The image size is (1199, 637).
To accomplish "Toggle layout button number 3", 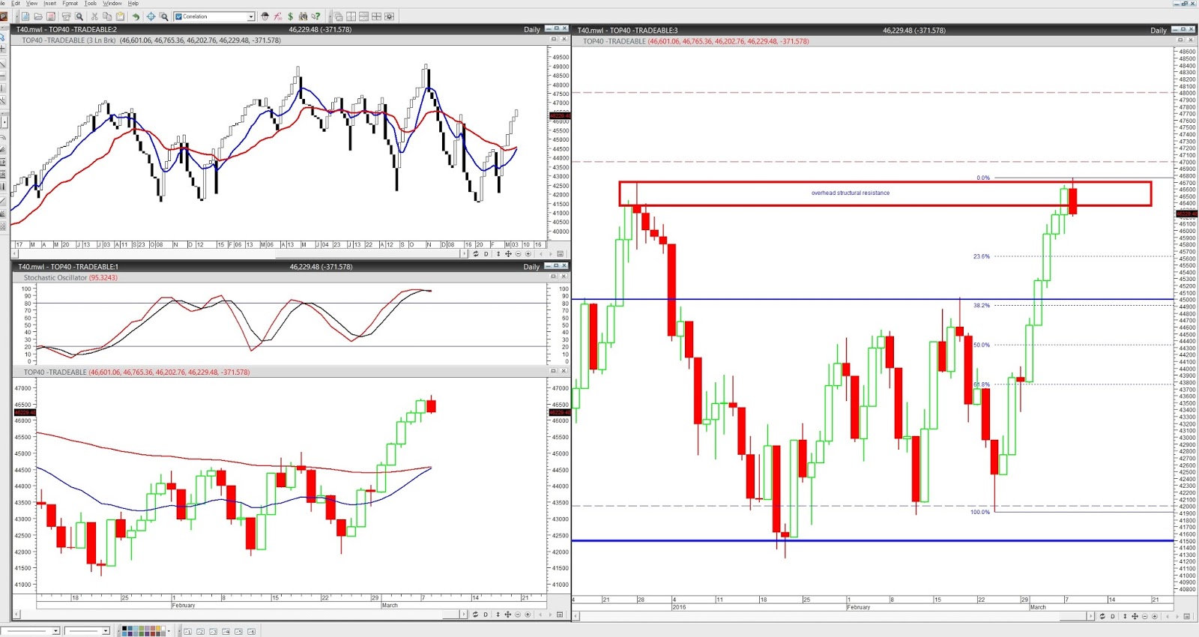I will click(x=213, y=632).
